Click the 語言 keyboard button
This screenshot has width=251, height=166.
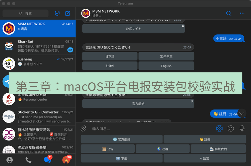[205, 158]
